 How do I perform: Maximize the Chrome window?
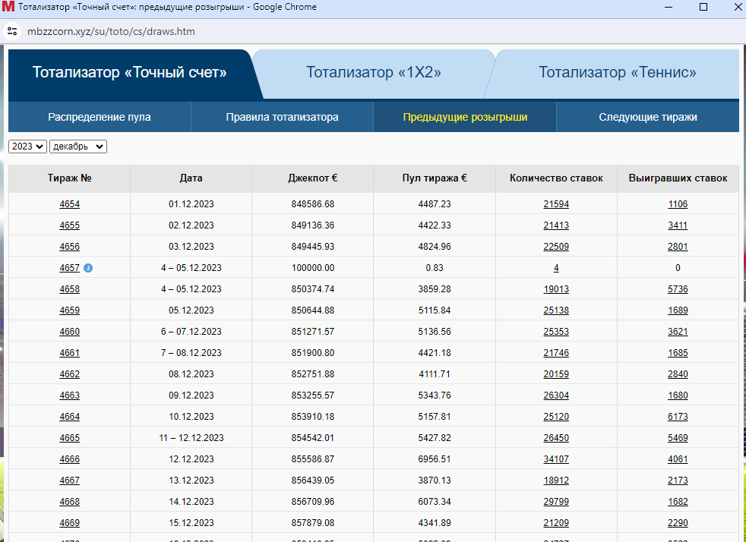[x=703, y=7]
